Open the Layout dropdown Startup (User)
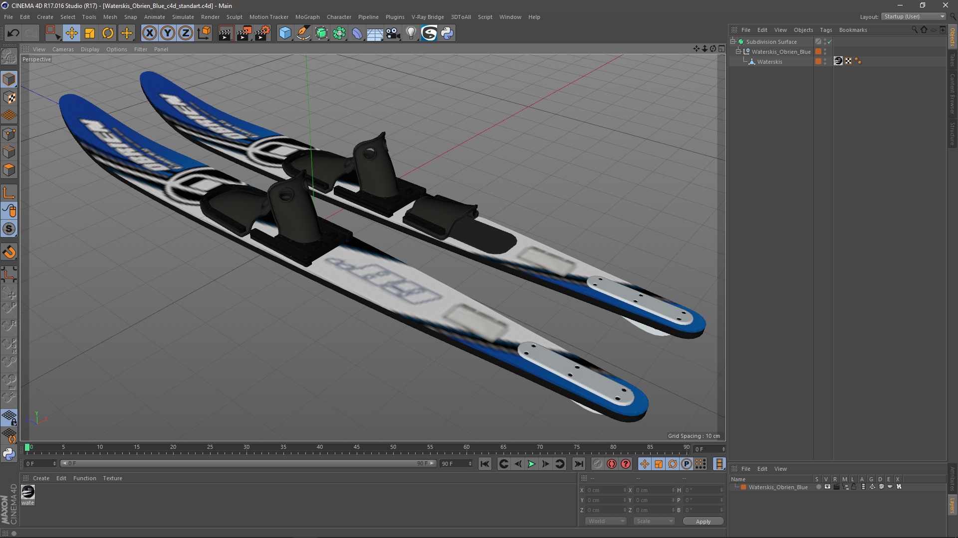The image size is (958, 538). point(914,16)
